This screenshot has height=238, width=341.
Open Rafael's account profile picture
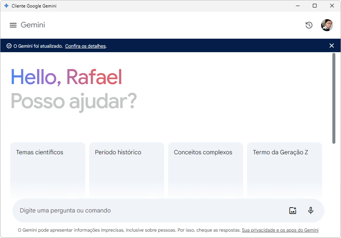tap(327, 25)
